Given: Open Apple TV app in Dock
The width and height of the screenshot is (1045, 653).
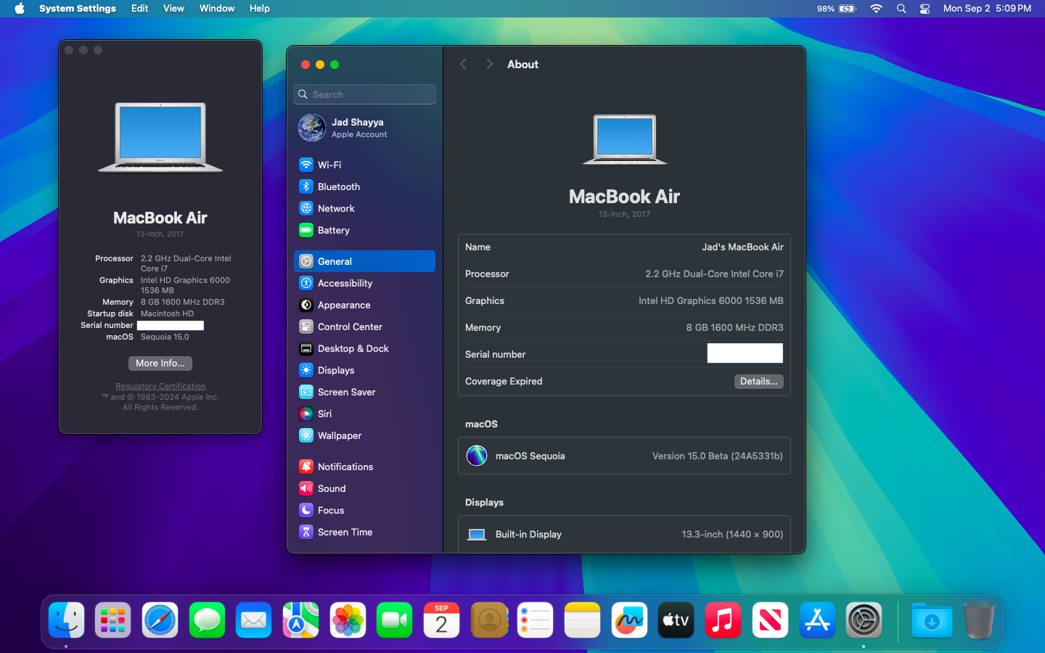Looking at the screenshot, I should (x=676, y=620).
